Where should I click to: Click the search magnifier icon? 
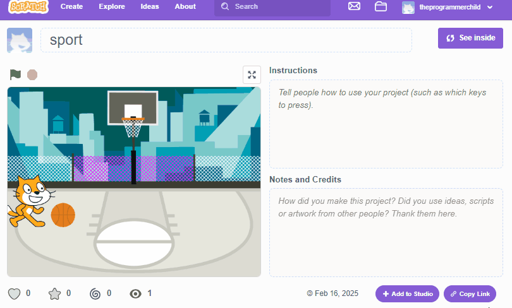[x=224, y=6]
